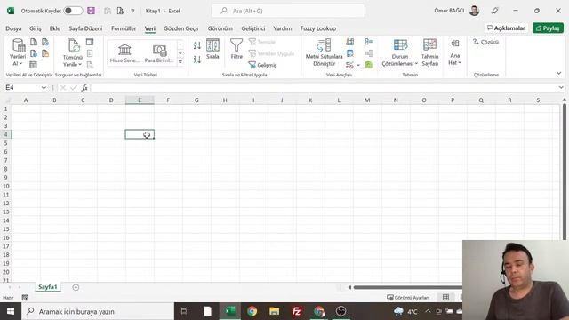Open the Fuzzy Lookup tab

(x=318, y=28)
